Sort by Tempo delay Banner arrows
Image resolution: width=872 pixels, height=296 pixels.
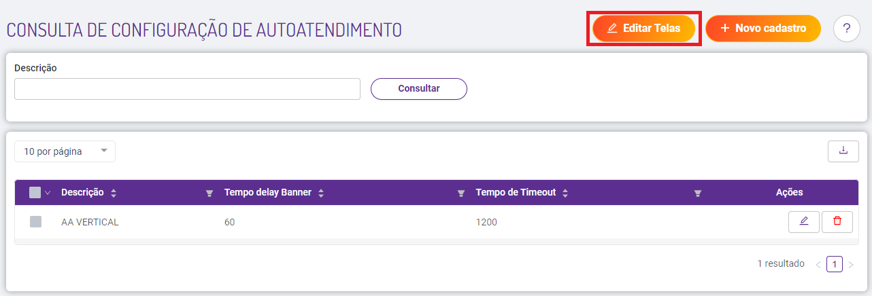(321, 193)
